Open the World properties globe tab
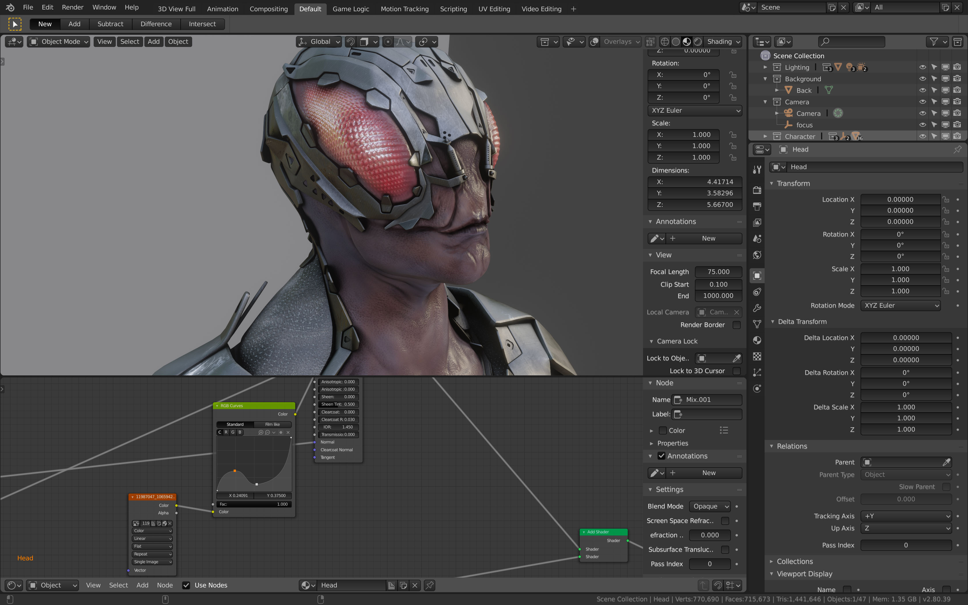Image resolution: width=968 pixels, height=605 pixels. coord(757,255)
